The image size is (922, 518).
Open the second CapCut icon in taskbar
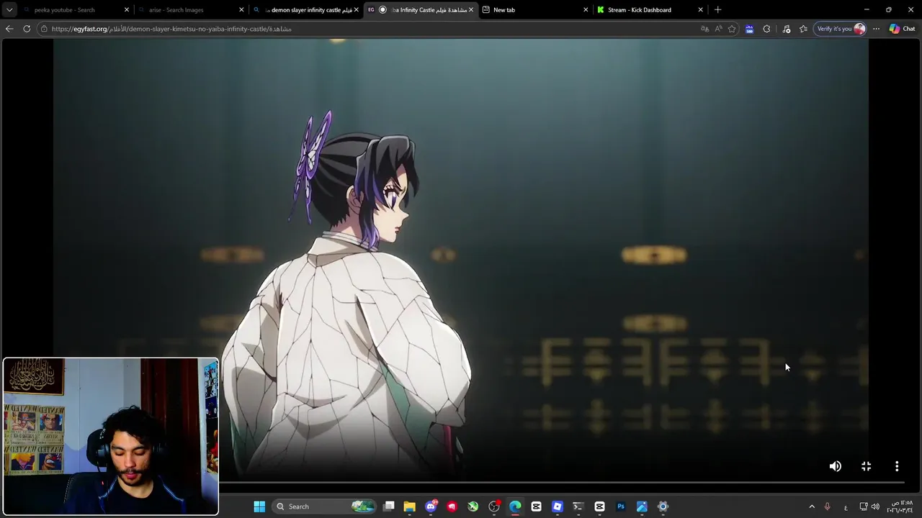[x=599, y=506]
